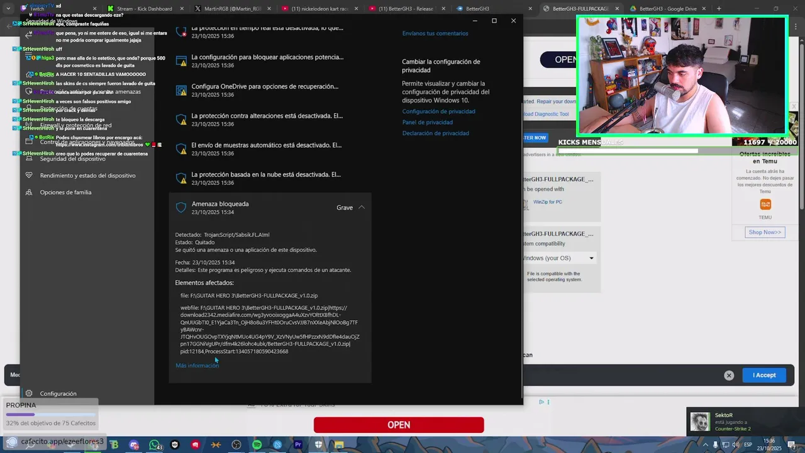Viewport: 805px width, 453px height.
Task: Click the shield icon beside Amenaza bloqueada
Action: click(181, 208)
